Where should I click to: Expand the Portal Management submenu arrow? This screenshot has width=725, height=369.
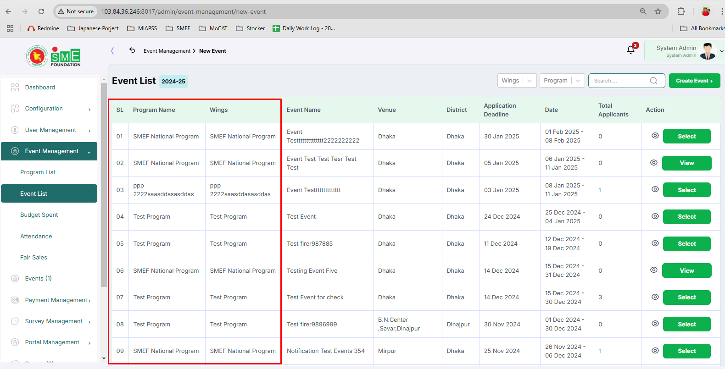click(89, 343)
